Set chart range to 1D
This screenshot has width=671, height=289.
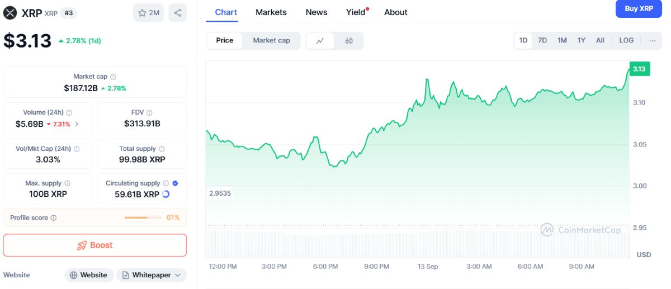pyautogui.click(x=523, y=40)
